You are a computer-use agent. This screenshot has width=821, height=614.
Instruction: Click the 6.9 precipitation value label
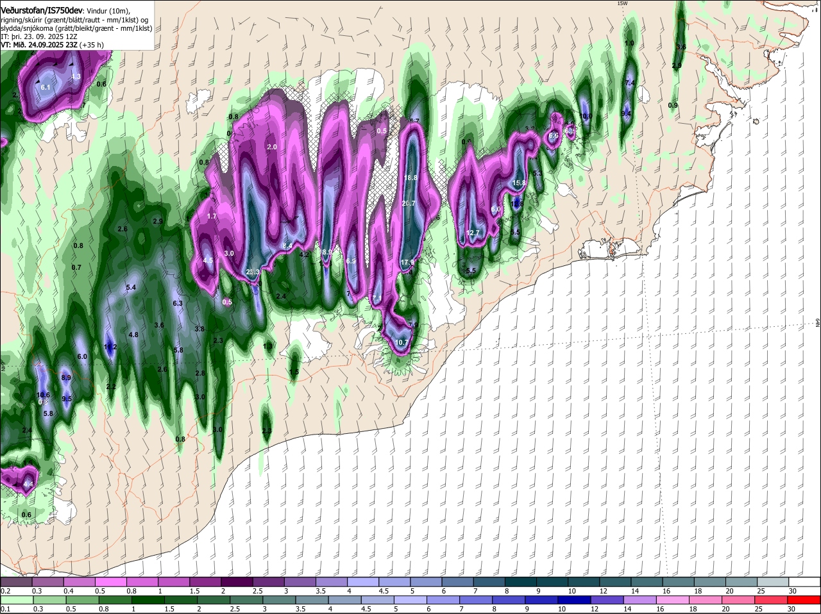click(x=351, y=261)
